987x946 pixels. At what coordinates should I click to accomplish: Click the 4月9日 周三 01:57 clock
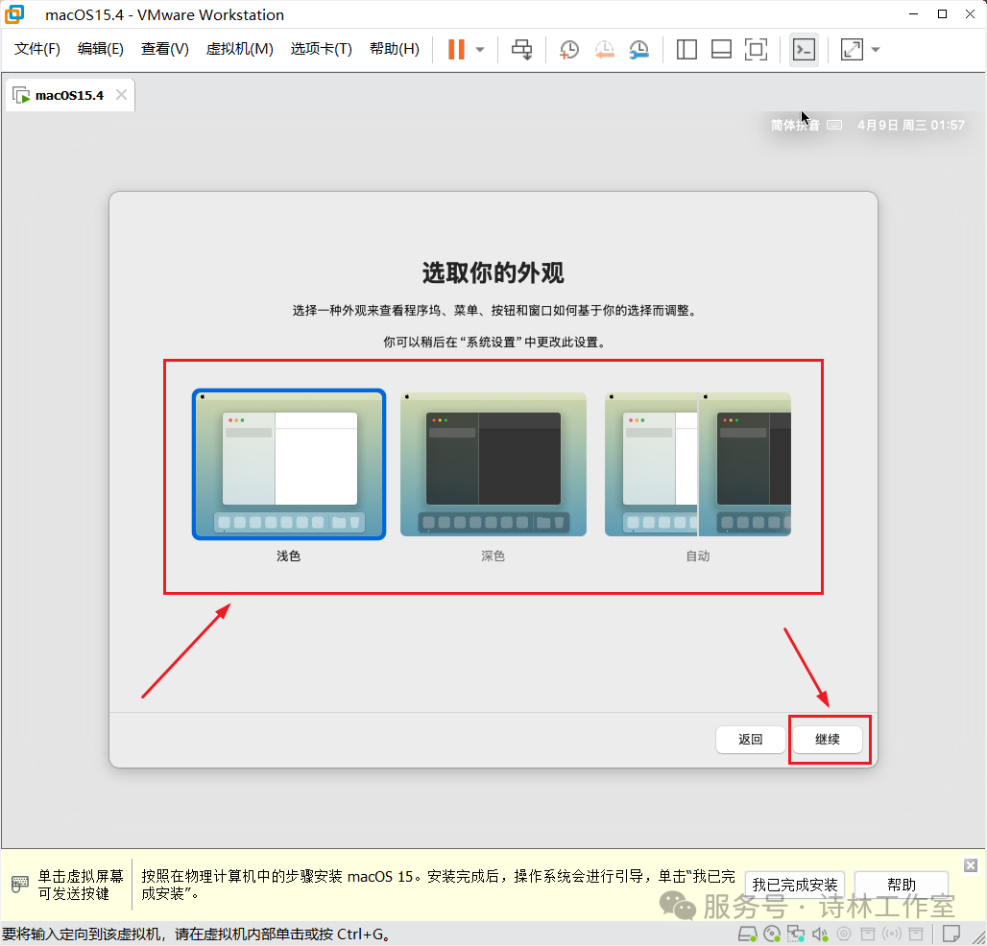(x=911, y=125)
